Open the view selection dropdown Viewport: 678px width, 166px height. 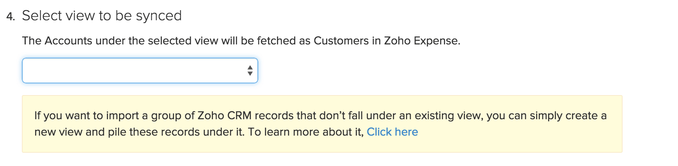[140, 71]
